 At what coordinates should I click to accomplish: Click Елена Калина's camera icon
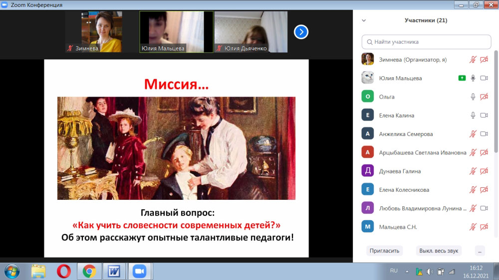click(484, 115)
